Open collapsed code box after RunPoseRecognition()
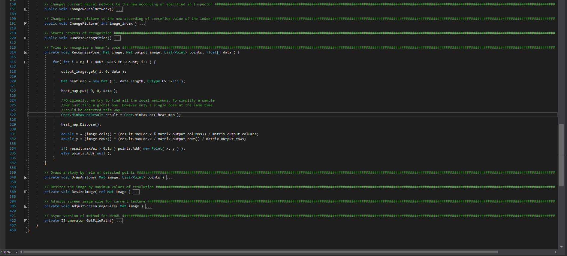 click(x=117, y=38)
